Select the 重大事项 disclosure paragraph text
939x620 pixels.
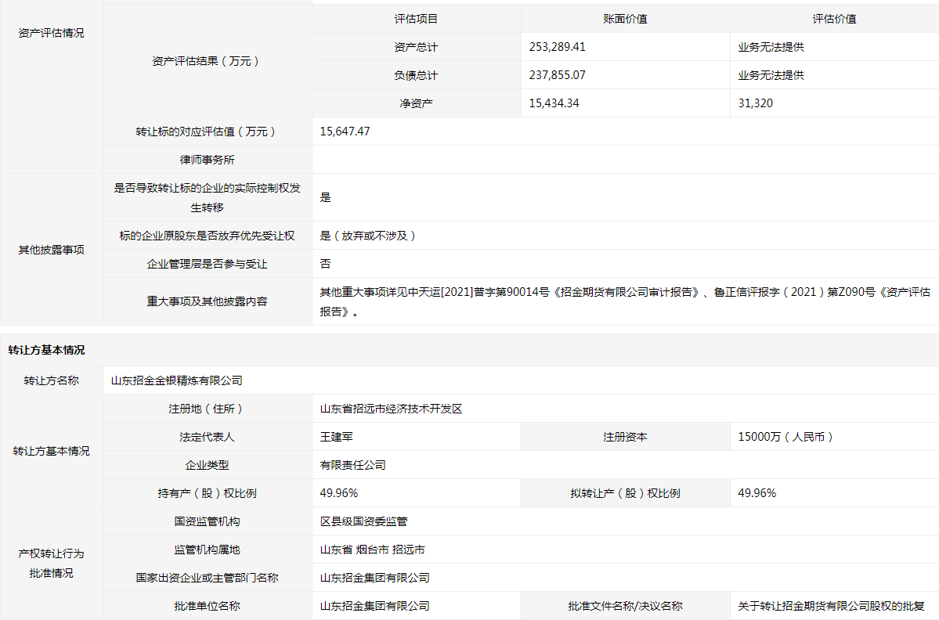(x=625, y=301)
